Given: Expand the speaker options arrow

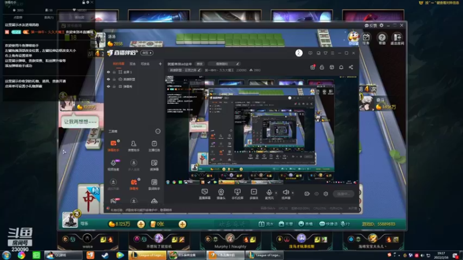Looking at the screenshot, I should point(293,193).
